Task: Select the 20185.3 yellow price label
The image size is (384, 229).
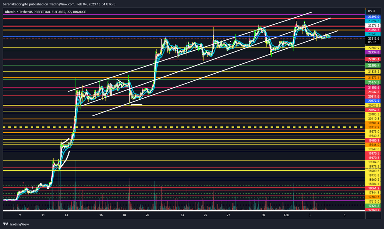Action: point(373,114)
